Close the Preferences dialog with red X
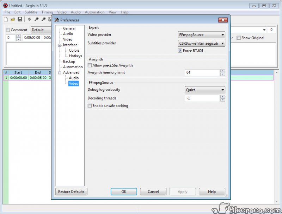282x214 pixels. coord(223,20)
